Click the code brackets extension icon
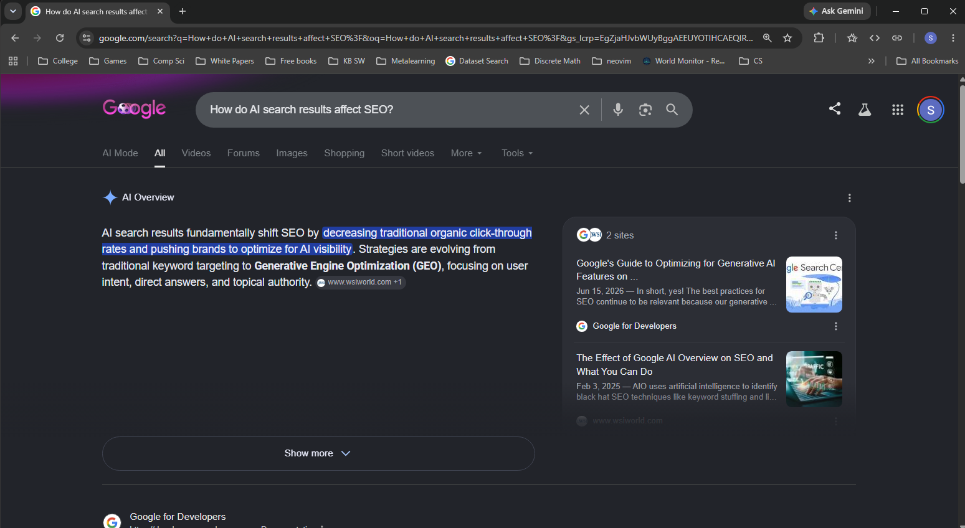The height and width of the screenshot is (528, 965). 875,38
